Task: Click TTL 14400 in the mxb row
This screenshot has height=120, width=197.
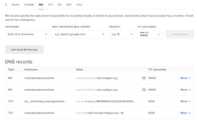Action: (152, 78)
